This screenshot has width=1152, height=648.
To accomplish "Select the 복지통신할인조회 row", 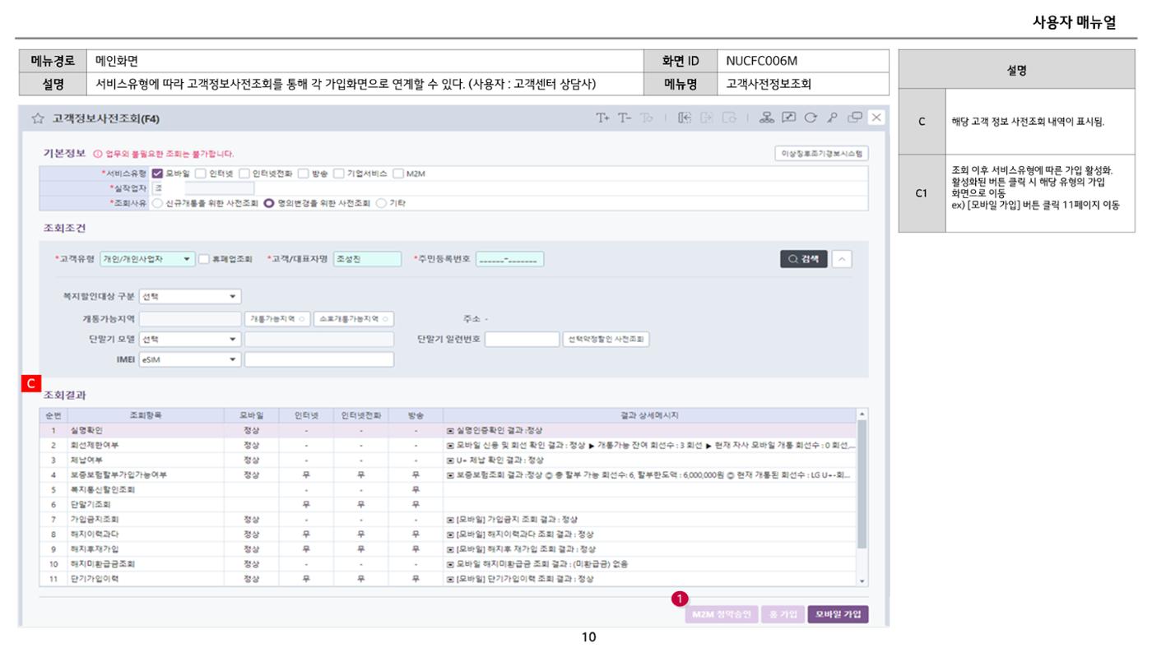I will pos(447,489).
